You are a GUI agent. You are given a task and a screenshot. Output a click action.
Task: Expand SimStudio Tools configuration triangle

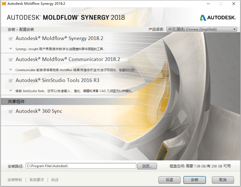pos(11,91)
